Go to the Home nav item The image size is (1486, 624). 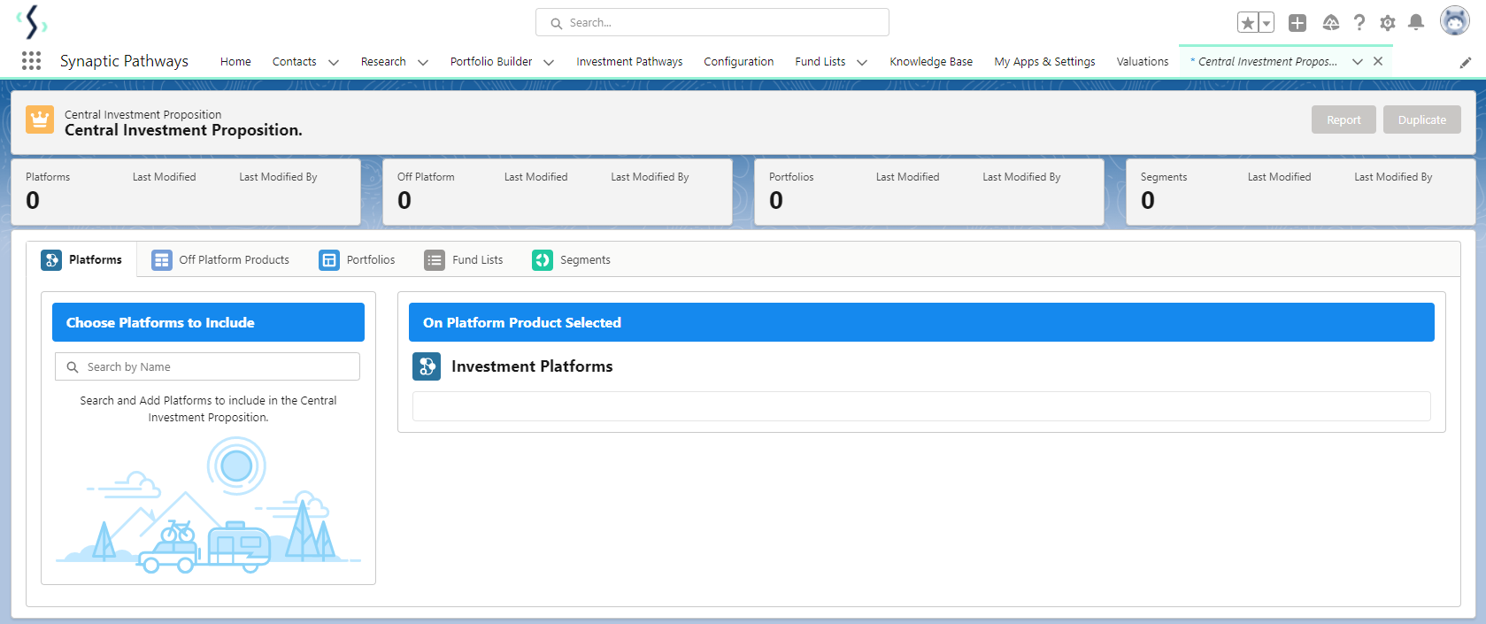[x=235, y=61]
